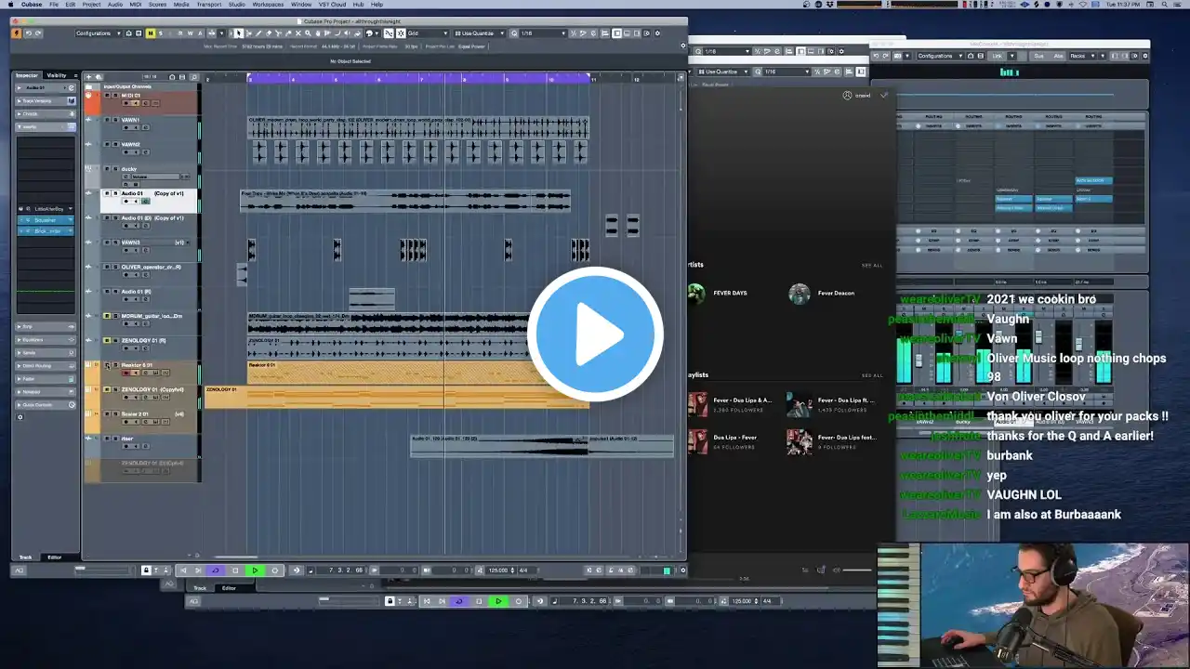Image resolution: width=1190 pixels, height=669 pixels.
Task: Toggle the Solo-all S button in toolbar
Action: pos(160,33)
